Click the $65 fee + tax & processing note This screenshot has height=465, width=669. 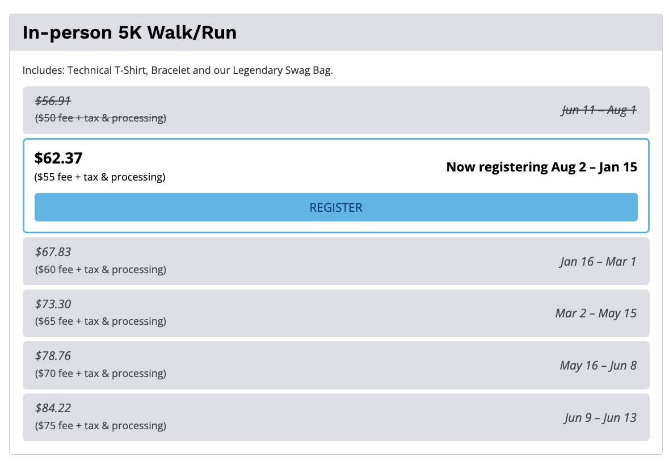coord(100,321)
